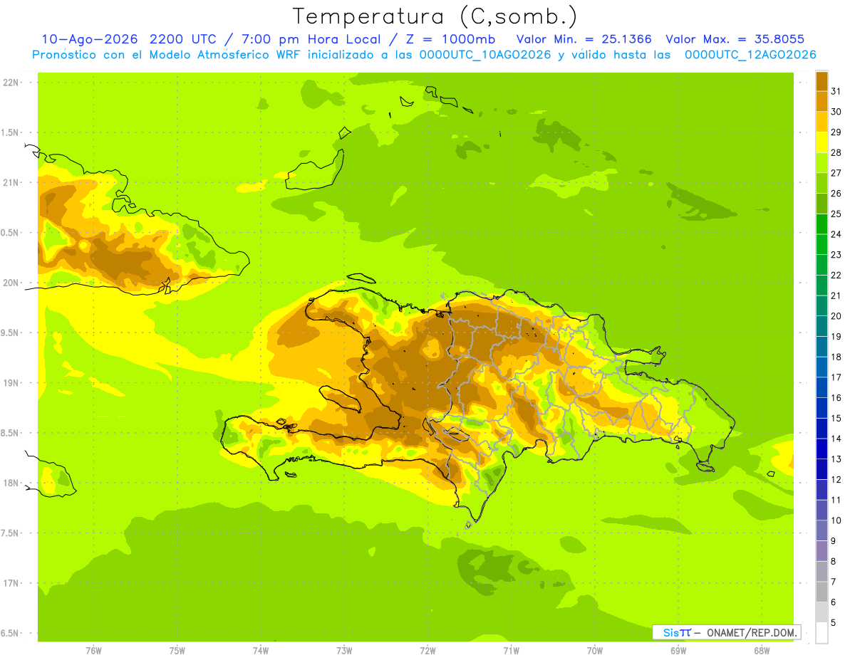Click the 'Valor Max. = 35.8055' value
855x660 pixels.
735,39
